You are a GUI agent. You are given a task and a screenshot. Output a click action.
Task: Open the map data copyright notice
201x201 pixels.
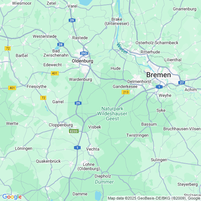[x=154, y=198]
